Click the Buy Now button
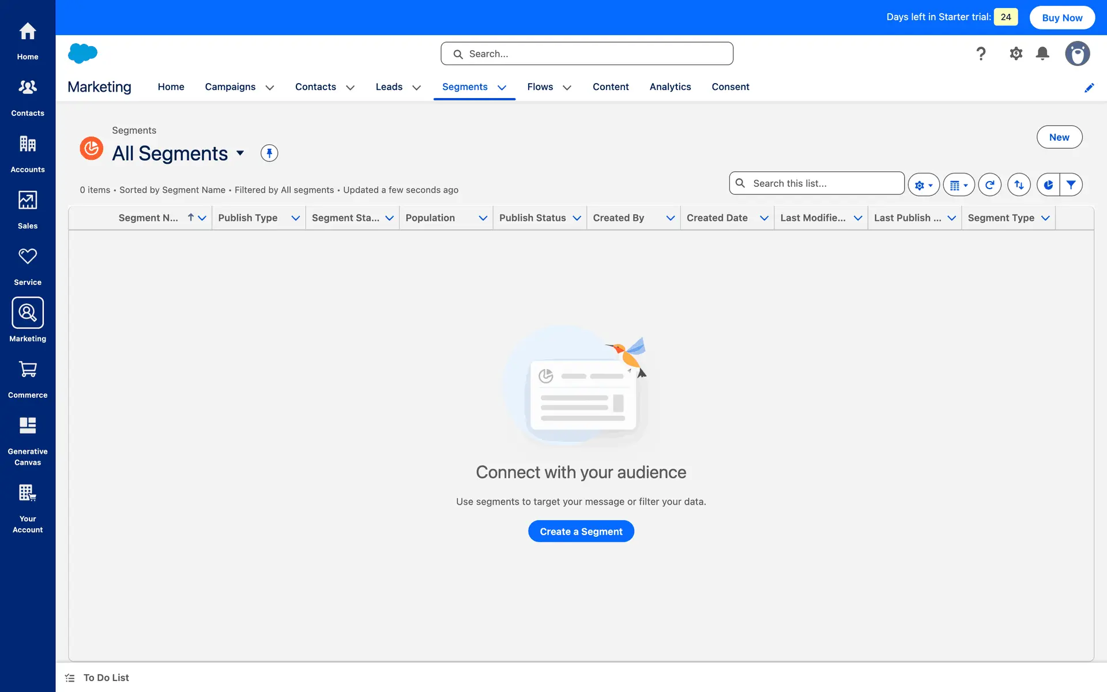 (x=1062, y=17)
